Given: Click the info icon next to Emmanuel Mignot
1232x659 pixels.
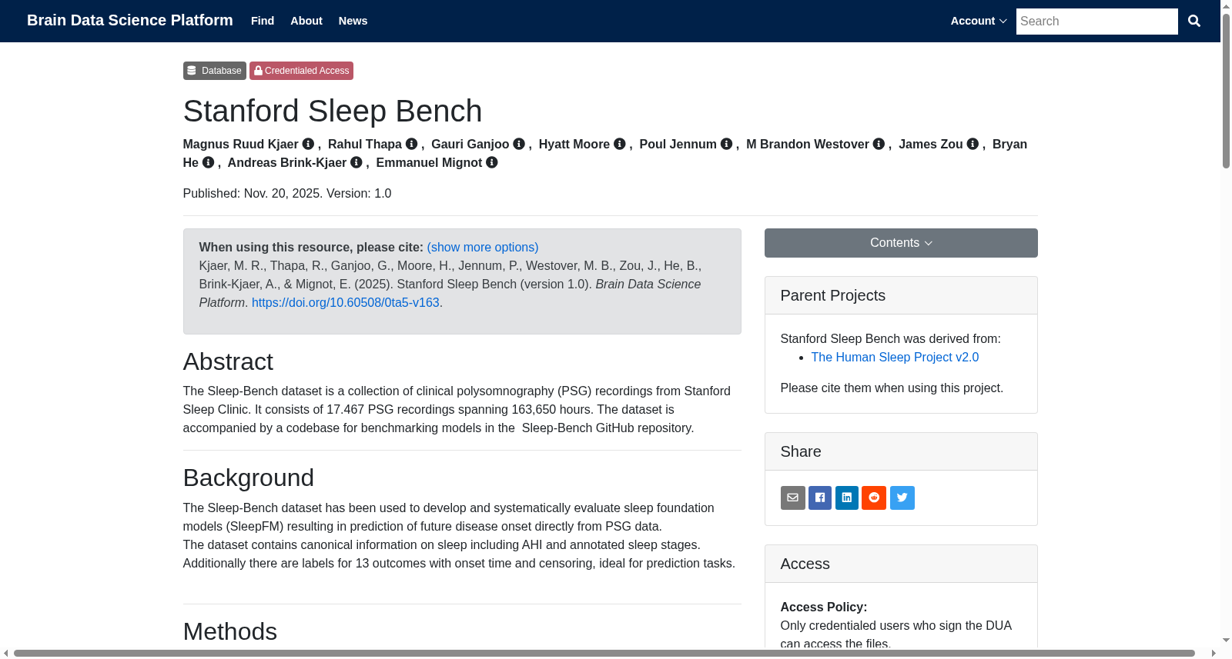Looking at the screenshot, I should pos(491,162).
